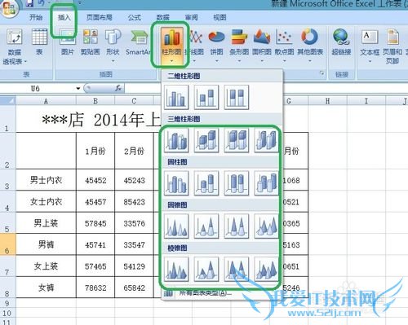Choose 100% stacked cylinder chart
Screen dimensions: 408x325
point(237,183)
